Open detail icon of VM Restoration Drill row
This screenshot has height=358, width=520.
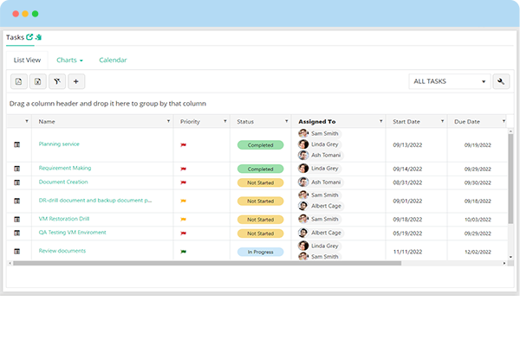17,220
